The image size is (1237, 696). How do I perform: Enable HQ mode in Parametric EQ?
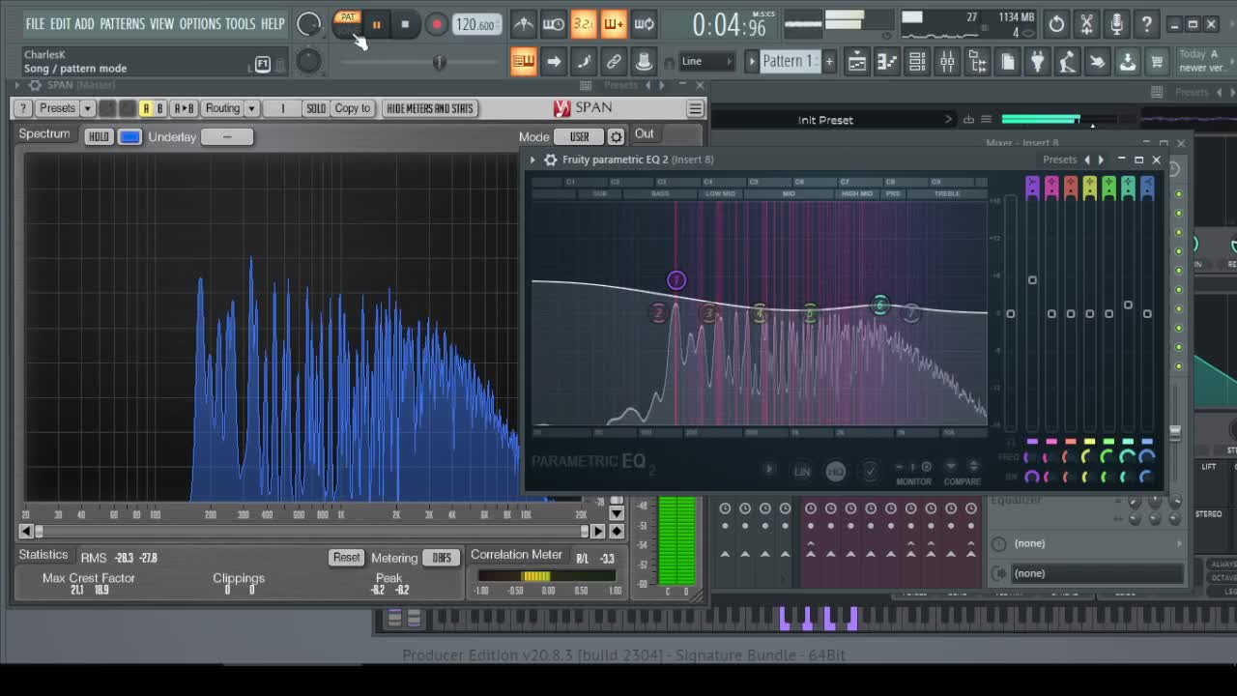836,471
